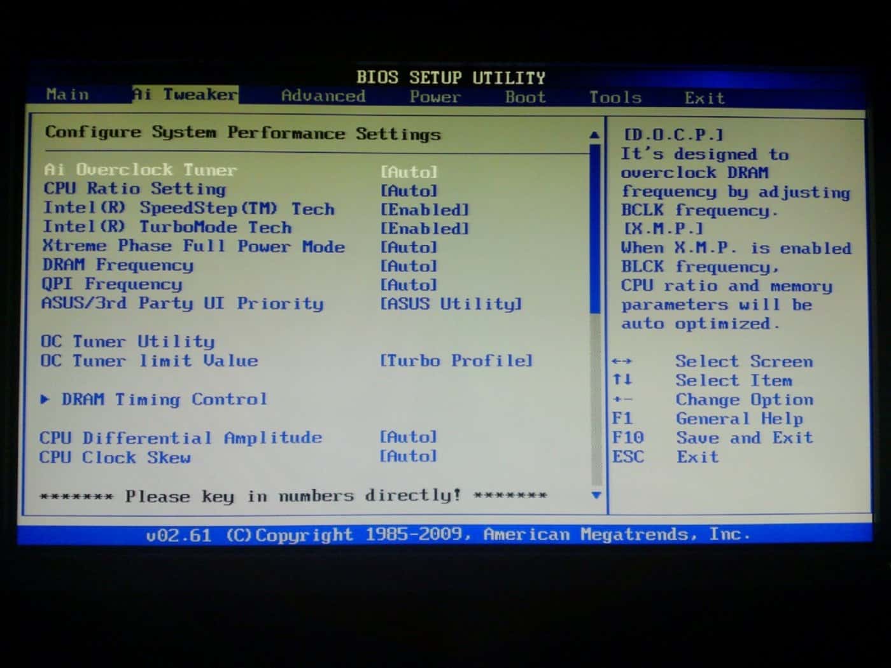Image resolution: width=891 pixels, height=668 pixels.
Task: Click the vertical scrollbar thumb
Action: pyautogui.click(x=596, y=228)
